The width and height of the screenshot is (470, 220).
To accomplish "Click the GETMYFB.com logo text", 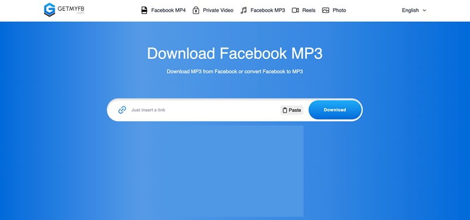I will tap(71, 9).
